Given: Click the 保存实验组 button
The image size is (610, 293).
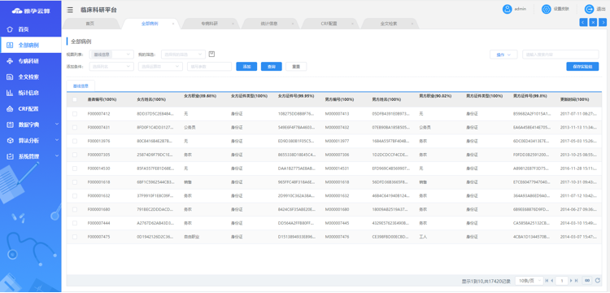Looking at the screenshot, I should [x=582, y=67].
